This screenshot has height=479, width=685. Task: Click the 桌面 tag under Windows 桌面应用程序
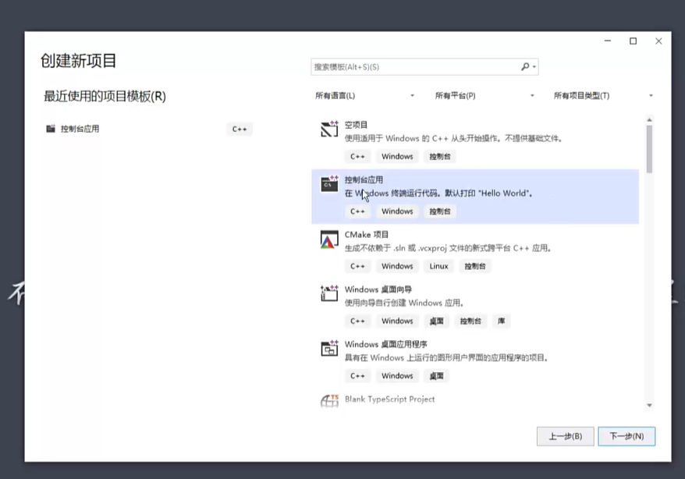coord(436,376)
